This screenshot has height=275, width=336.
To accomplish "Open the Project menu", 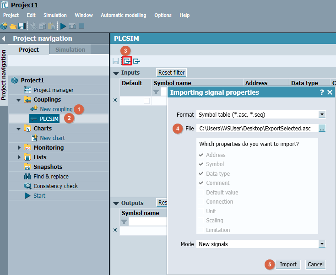I will point(11,15).
